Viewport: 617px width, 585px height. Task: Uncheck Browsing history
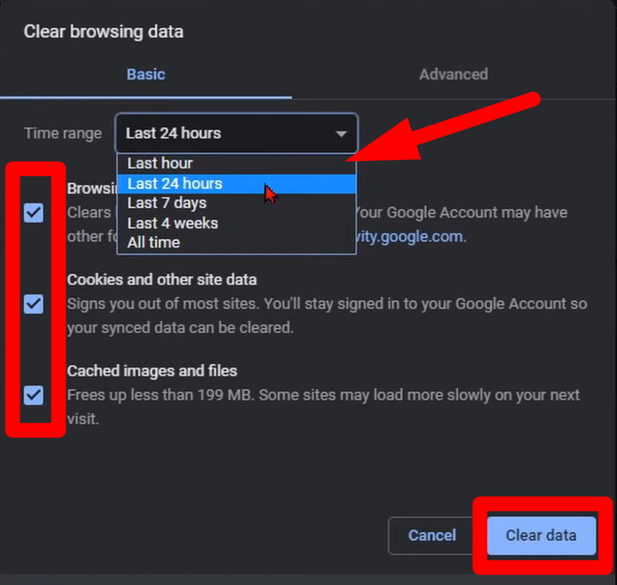click(34, 213)
